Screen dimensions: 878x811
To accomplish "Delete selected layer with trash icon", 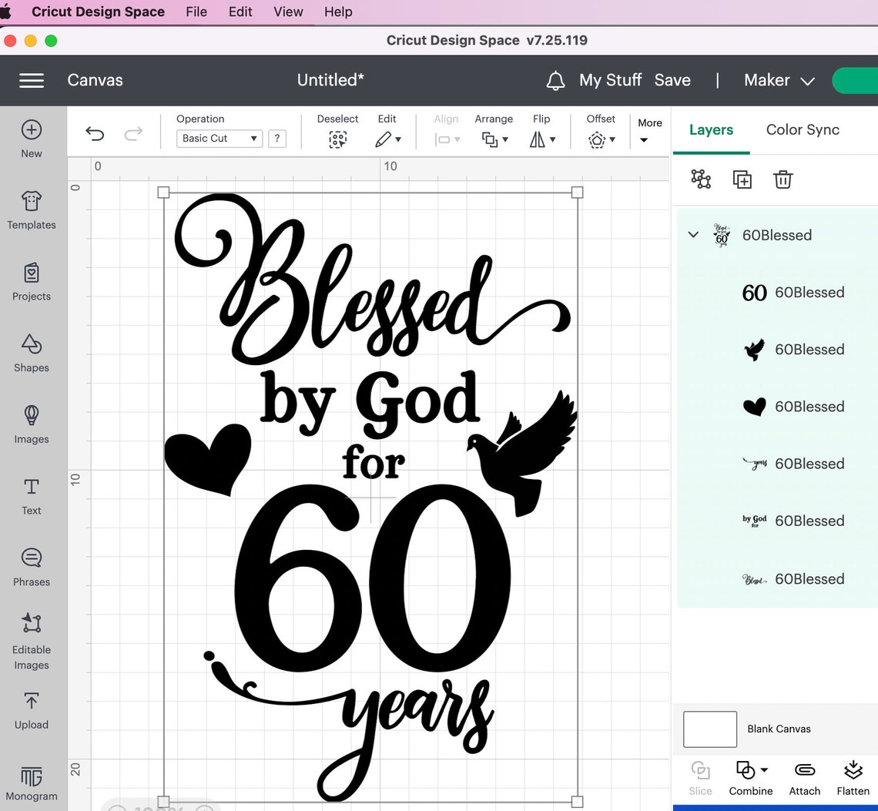I will click(782, 179).
